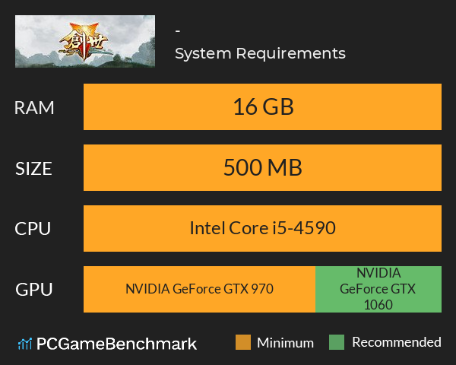Click the green Recommended legend swatch
Viewport: 456px width, 365px height.
point(337,342)
